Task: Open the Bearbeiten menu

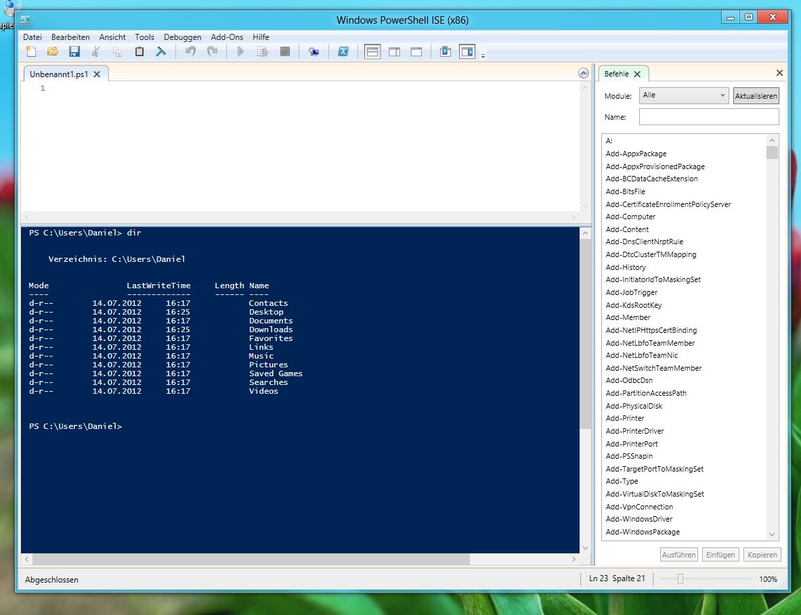Action: (70, 37)
